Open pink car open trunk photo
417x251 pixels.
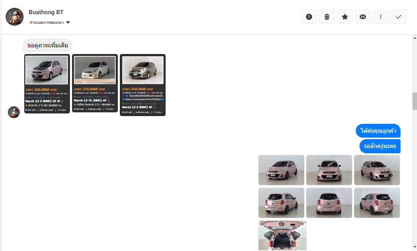pyautogui.click(x=282, y=236)
